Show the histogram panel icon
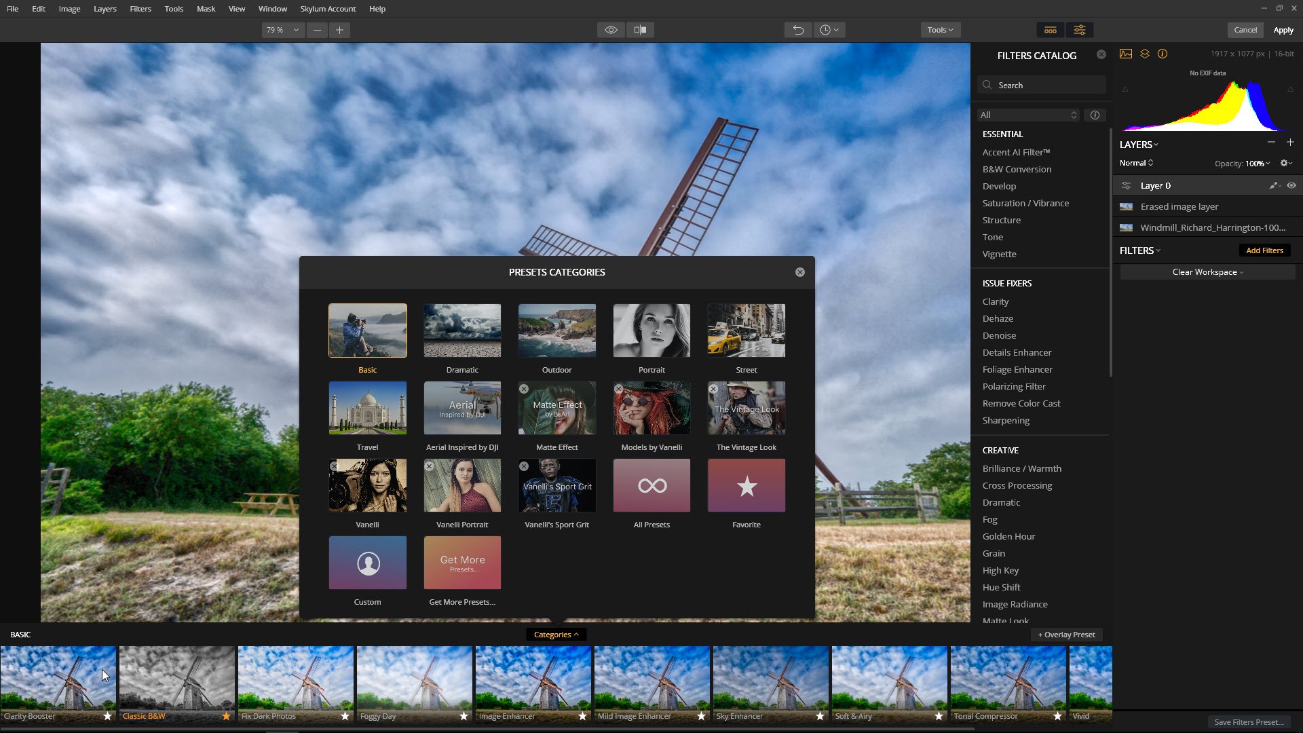The height and width of the screenshot is (733, 1303). pyautogui.click(x=1126, y=54)
